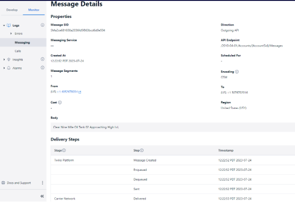Switch to the Develop tab
Viewport: 295px width, 202px height.
(12, 10)
